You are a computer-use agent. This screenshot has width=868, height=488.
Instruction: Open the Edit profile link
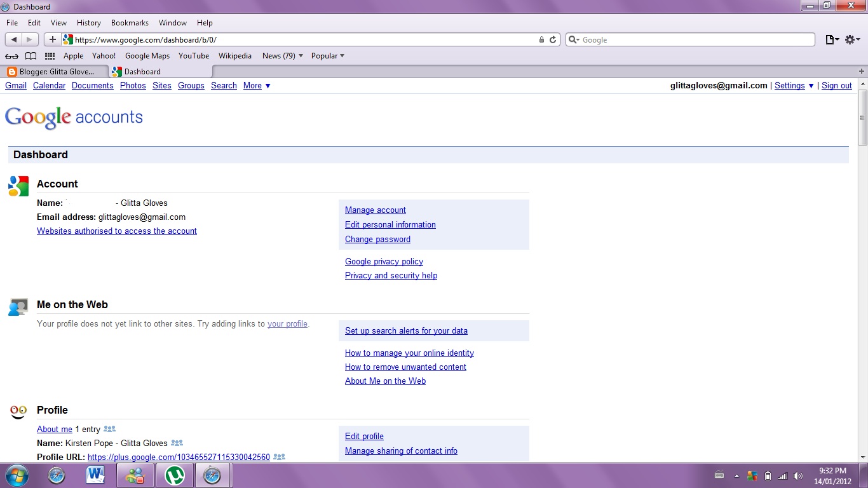coord(364,437)
